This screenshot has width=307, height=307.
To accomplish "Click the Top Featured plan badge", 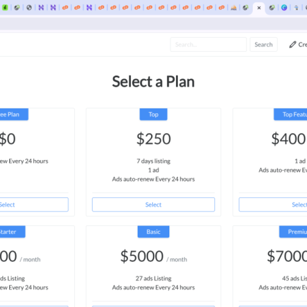I will pyautogui.click(x=290, y=114).
